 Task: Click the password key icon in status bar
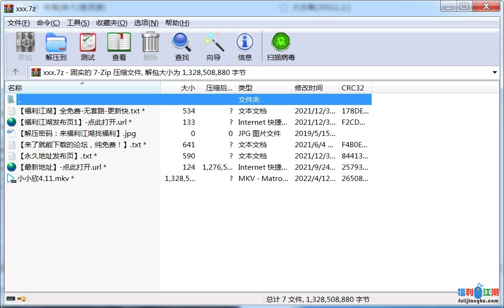[22, 299]
